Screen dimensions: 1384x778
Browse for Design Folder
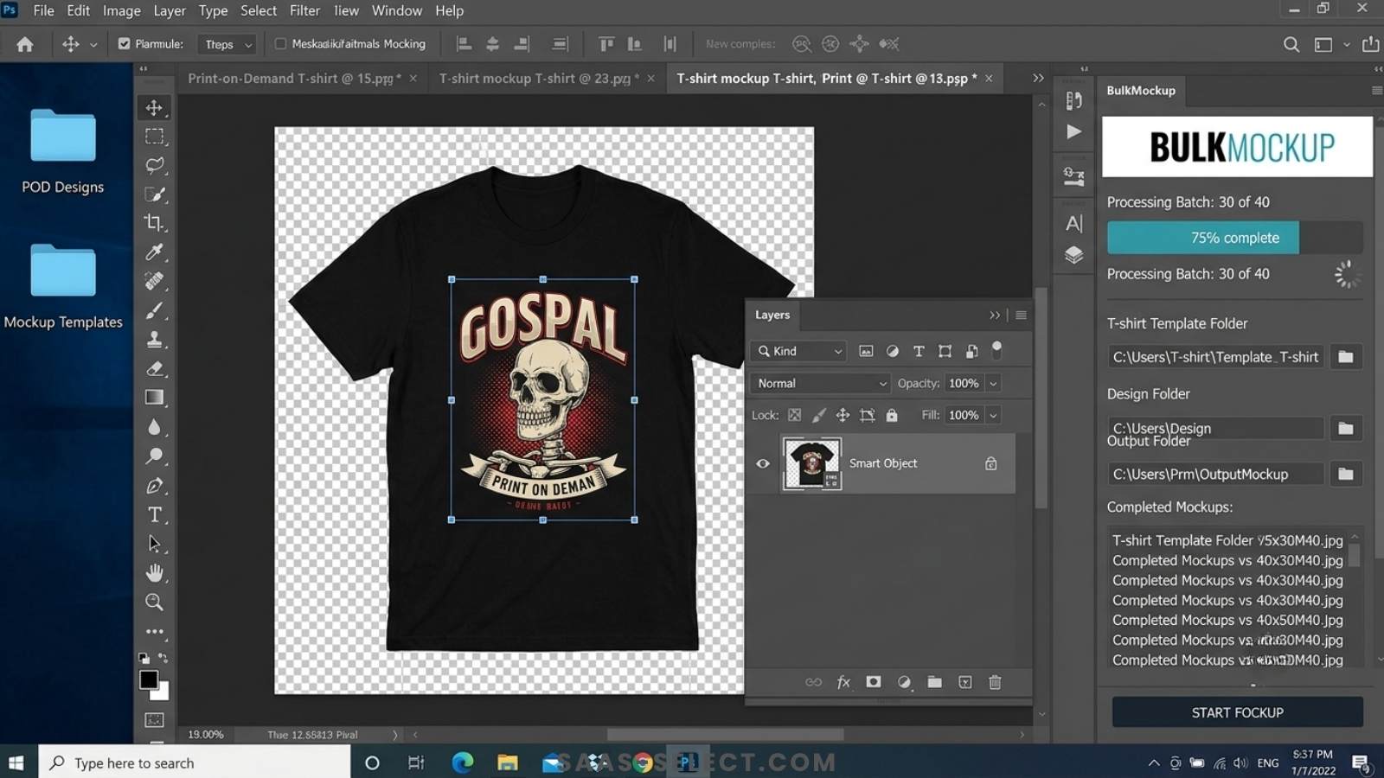click(1345, 429)
